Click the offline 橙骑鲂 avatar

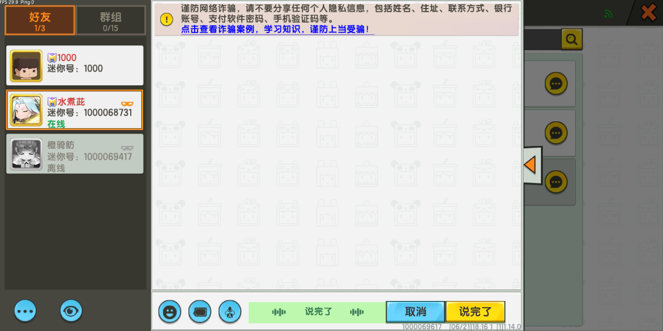26,154
